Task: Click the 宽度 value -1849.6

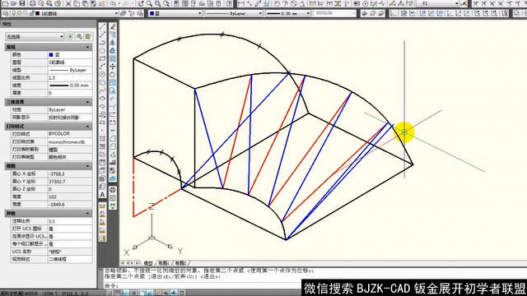Action: coord(70,204)
